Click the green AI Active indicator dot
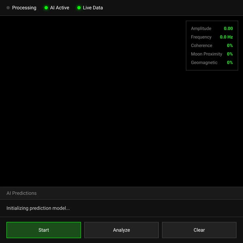 click(x=46, y=8)
